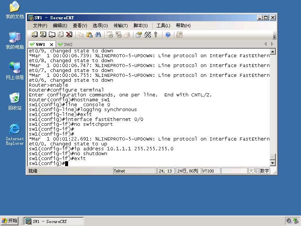Select the Internet Explorer desktop icon
The width and height of the screenshot is (301, 226).
tap(15, 134)
